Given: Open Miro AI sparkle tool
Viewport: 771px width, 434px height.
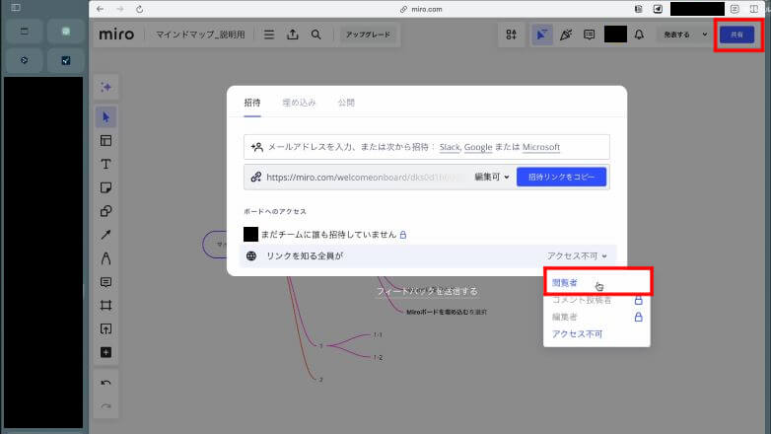Looking at the screenshot, I should [x=105, y=88].
